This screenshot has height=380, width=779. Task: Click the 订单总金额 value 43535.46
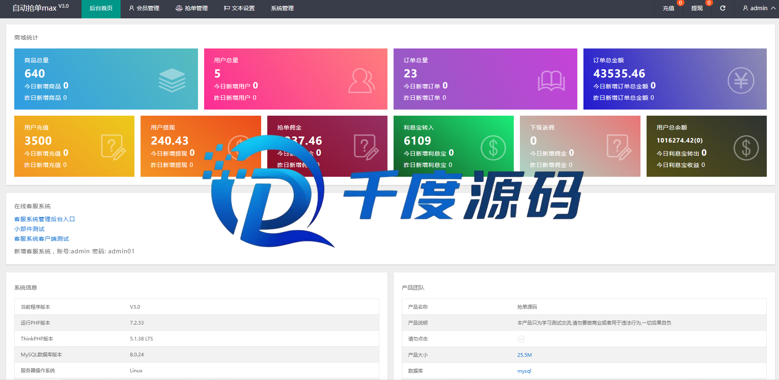tap(619, 73)
